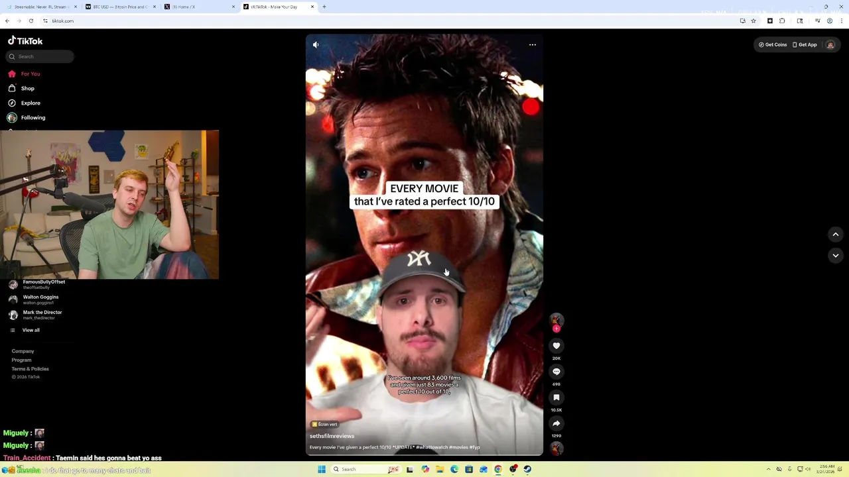
Task: Click the TikTok search field
Action: (40, 56)
